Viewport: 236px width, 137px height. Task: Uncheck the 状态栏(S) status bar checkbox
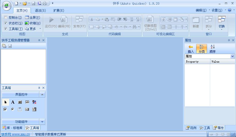coord(6,23)
